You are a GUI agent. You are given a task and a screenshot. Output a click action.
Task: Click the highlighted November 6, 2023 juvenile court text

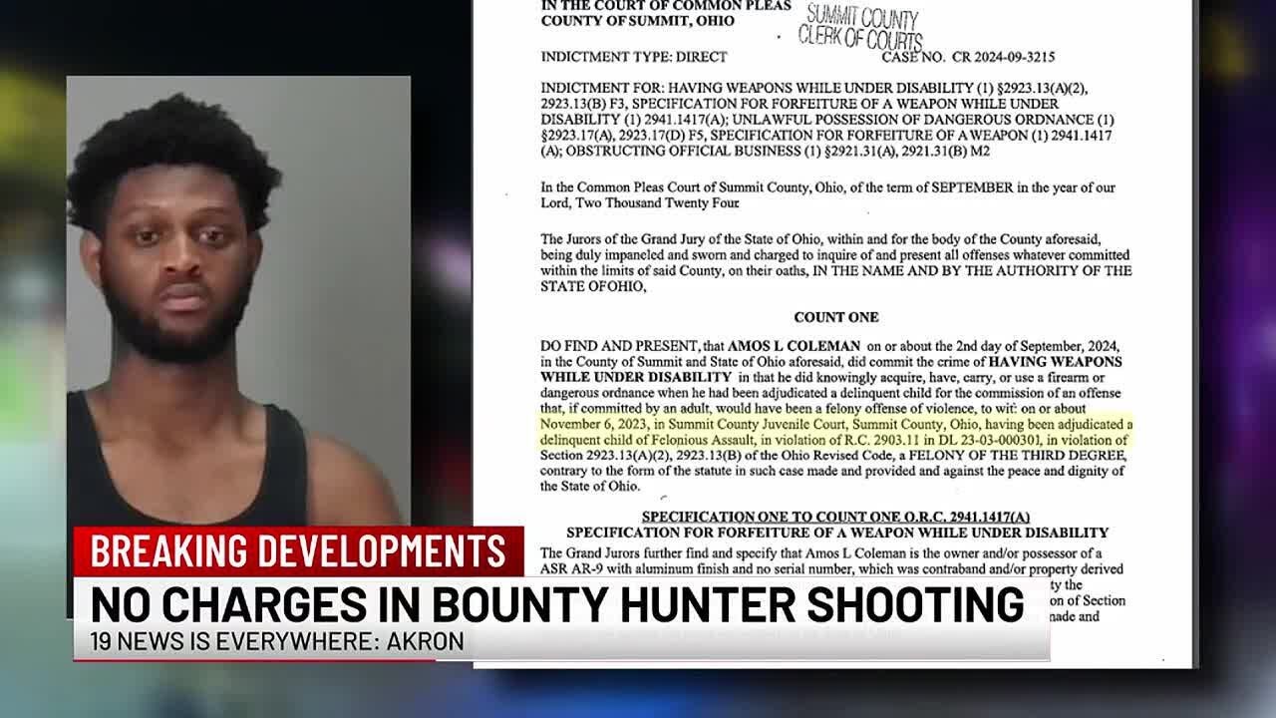click(x=835, y=432)
